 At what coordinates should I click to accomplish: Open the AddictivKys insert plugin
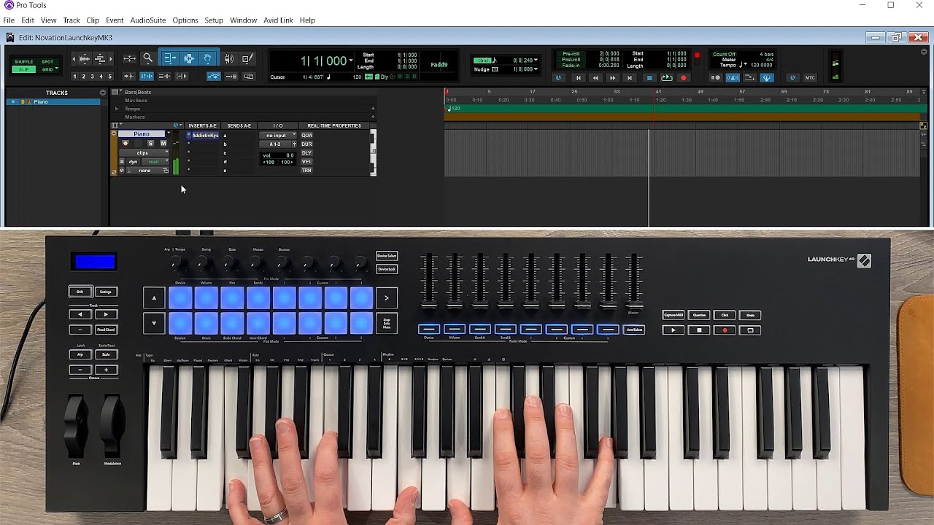pyautogui.click(x=207, y=136)
